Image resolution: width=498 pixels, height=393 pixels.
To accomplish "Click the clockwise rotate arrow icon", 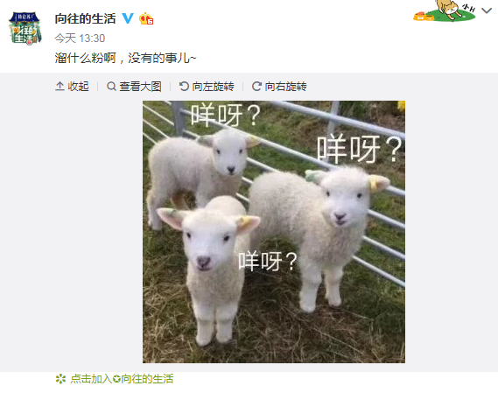I will click(x=256, y=86).
